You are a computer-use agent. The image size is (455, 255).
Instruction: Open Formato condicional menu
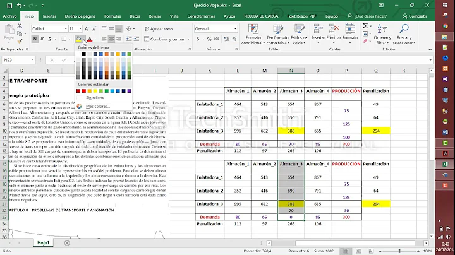253,34
